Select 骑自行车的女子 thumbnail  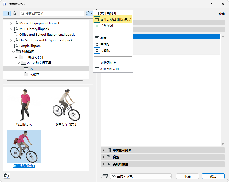click(66, 105)
